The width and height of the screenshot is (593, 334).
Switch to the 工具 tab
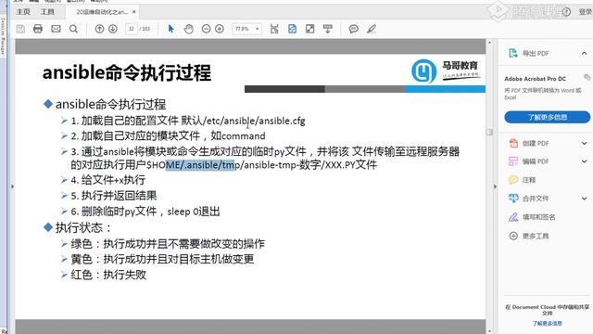[47, 12]
